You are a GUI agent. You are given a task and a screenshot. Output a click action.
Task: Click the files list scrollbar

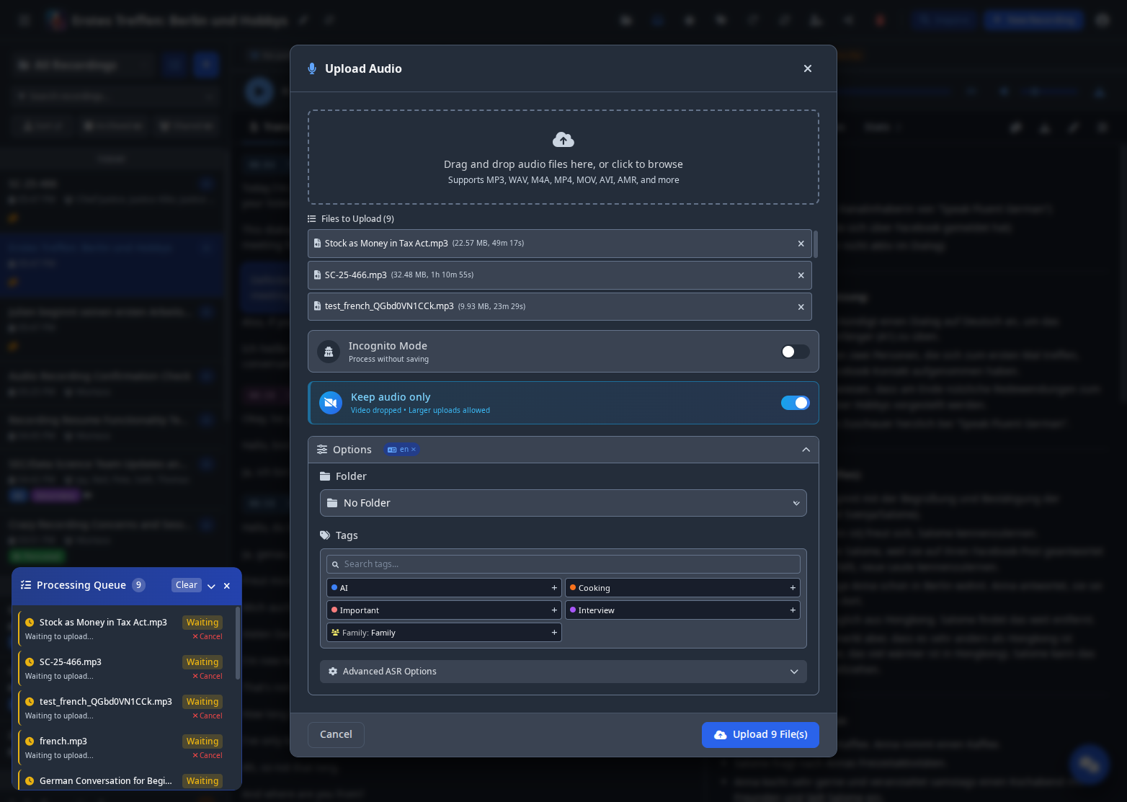click(816, 244)
